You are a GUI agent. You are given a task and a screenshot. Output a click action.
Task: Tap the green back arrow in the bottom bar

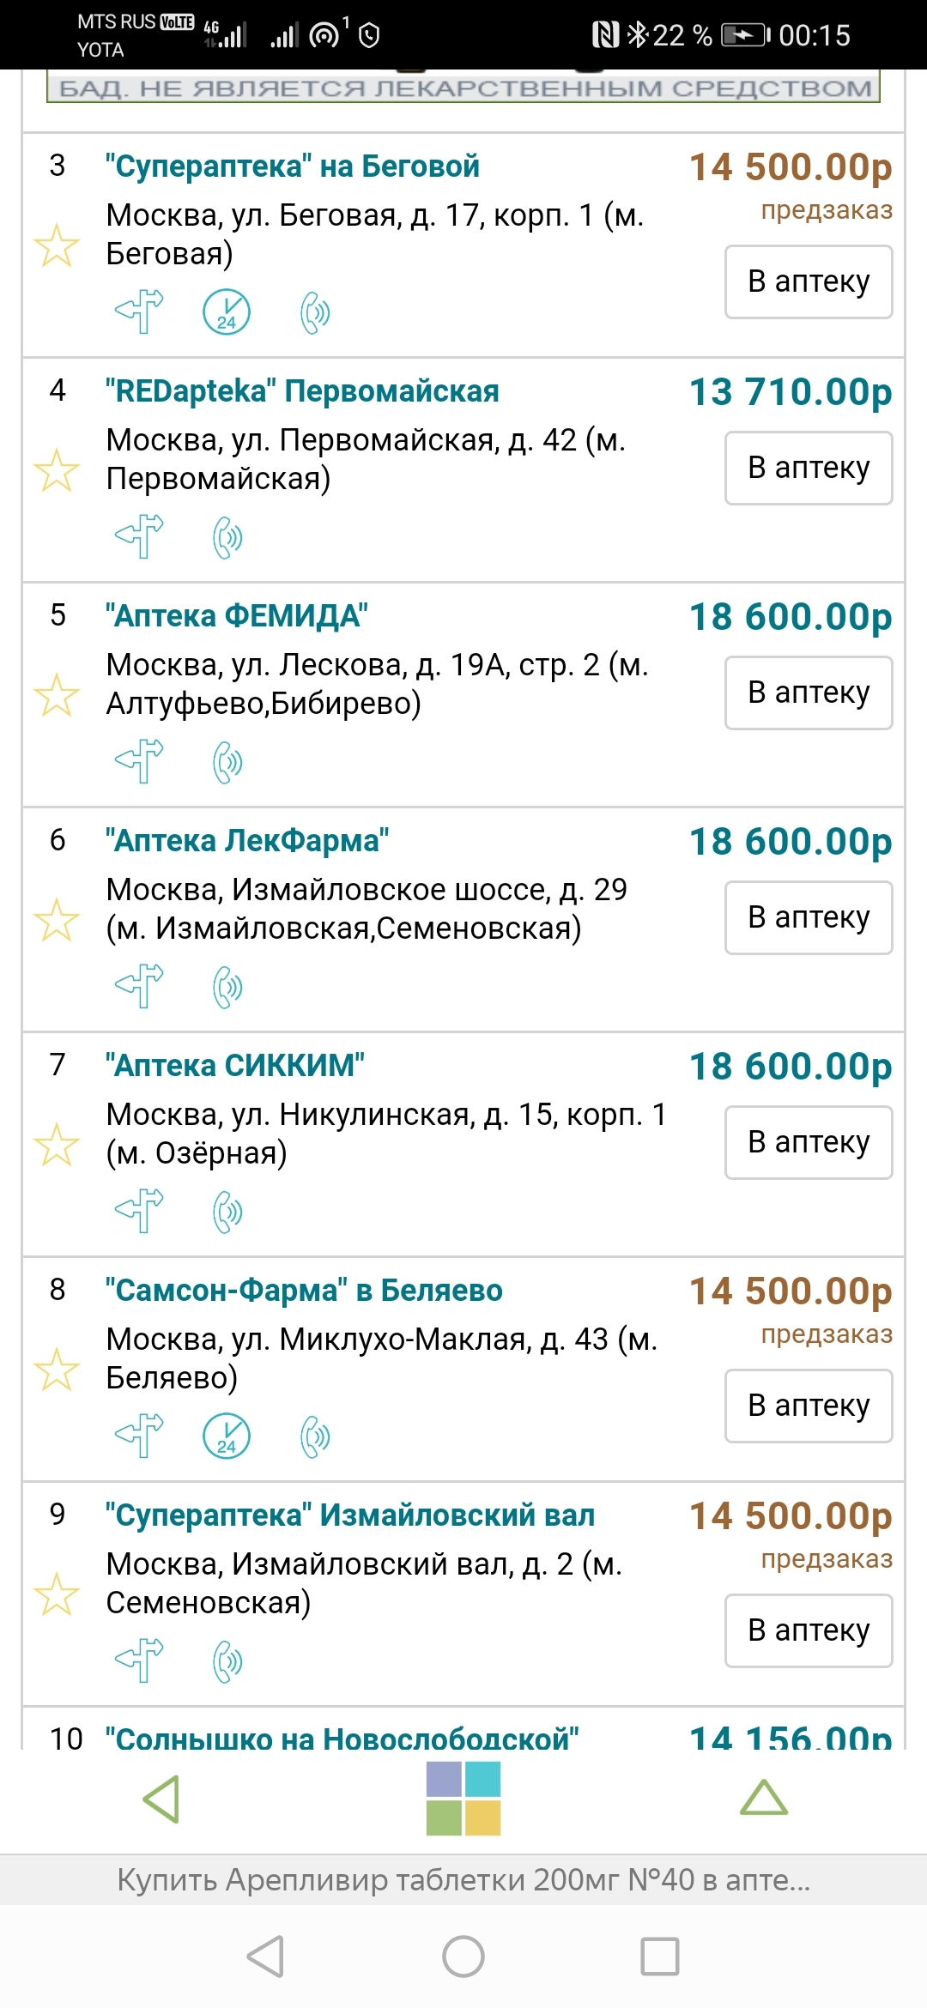pyautogui.click(x=162, y=1799)
